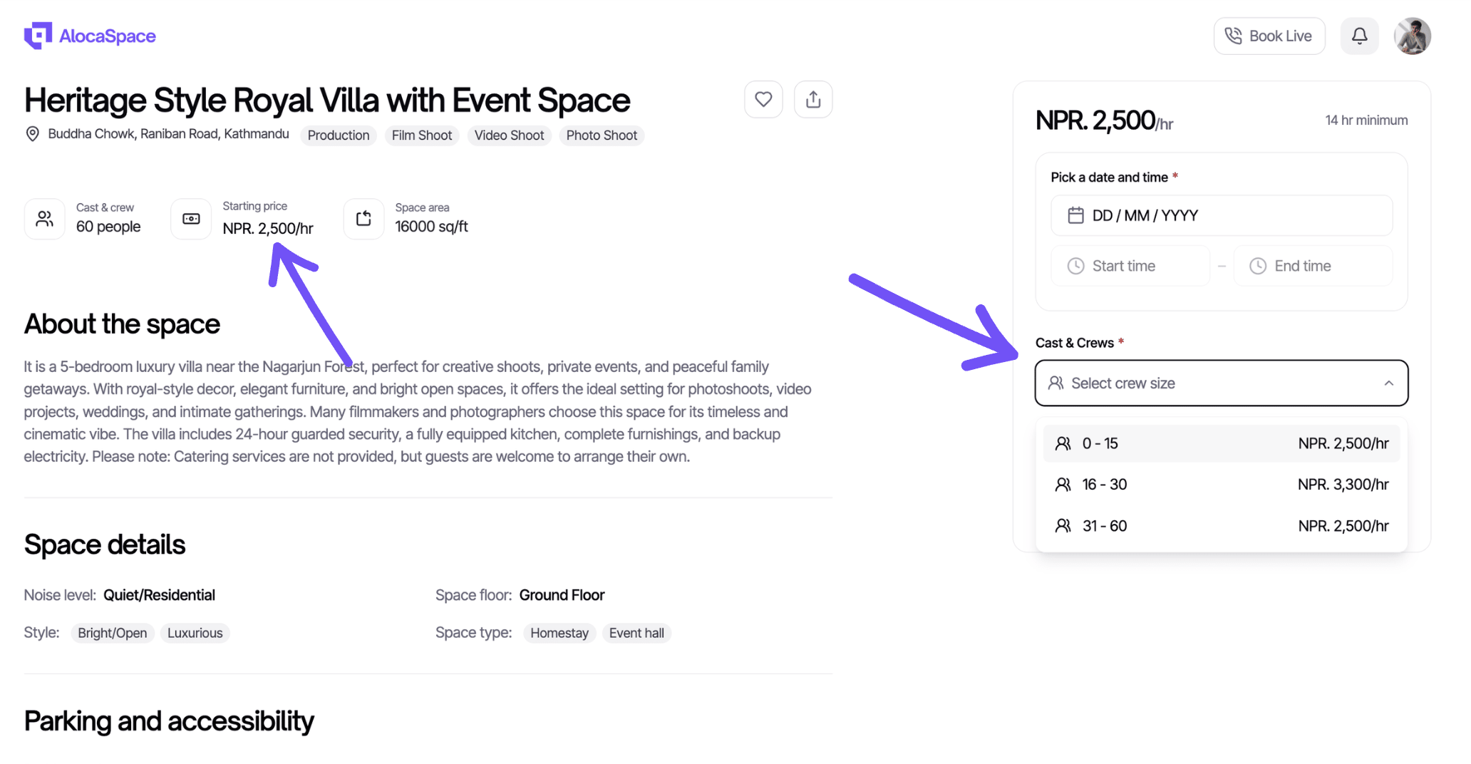The height and width of the screenshot is (764, 1471).
Task: Open the End time picker
Action: pyautogui.click(x=1312, y=266)
